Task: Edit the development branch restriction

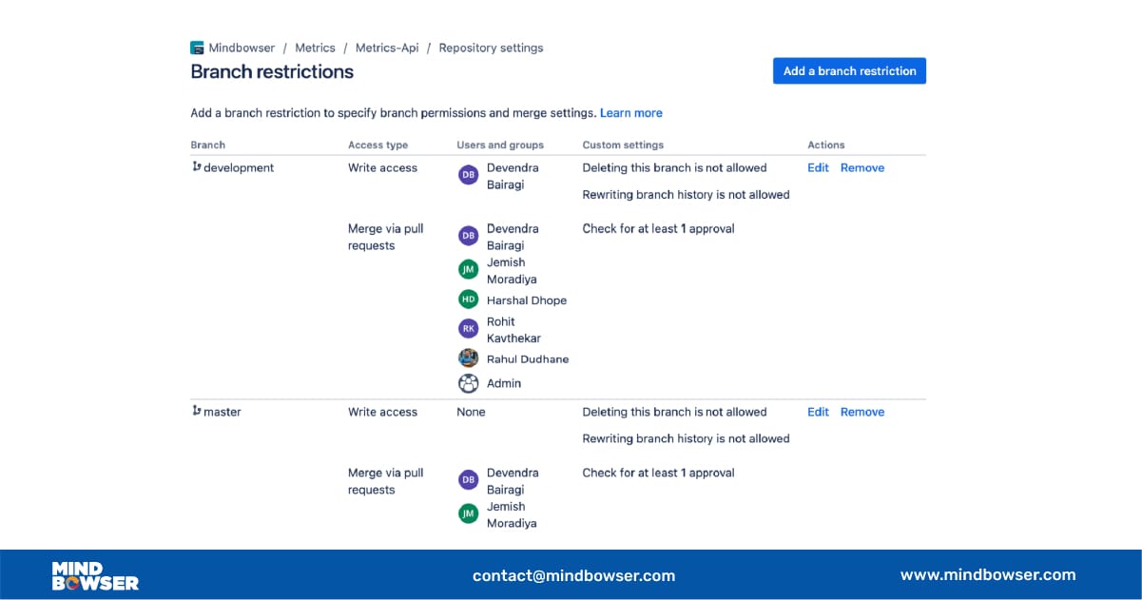Action: 818,168
